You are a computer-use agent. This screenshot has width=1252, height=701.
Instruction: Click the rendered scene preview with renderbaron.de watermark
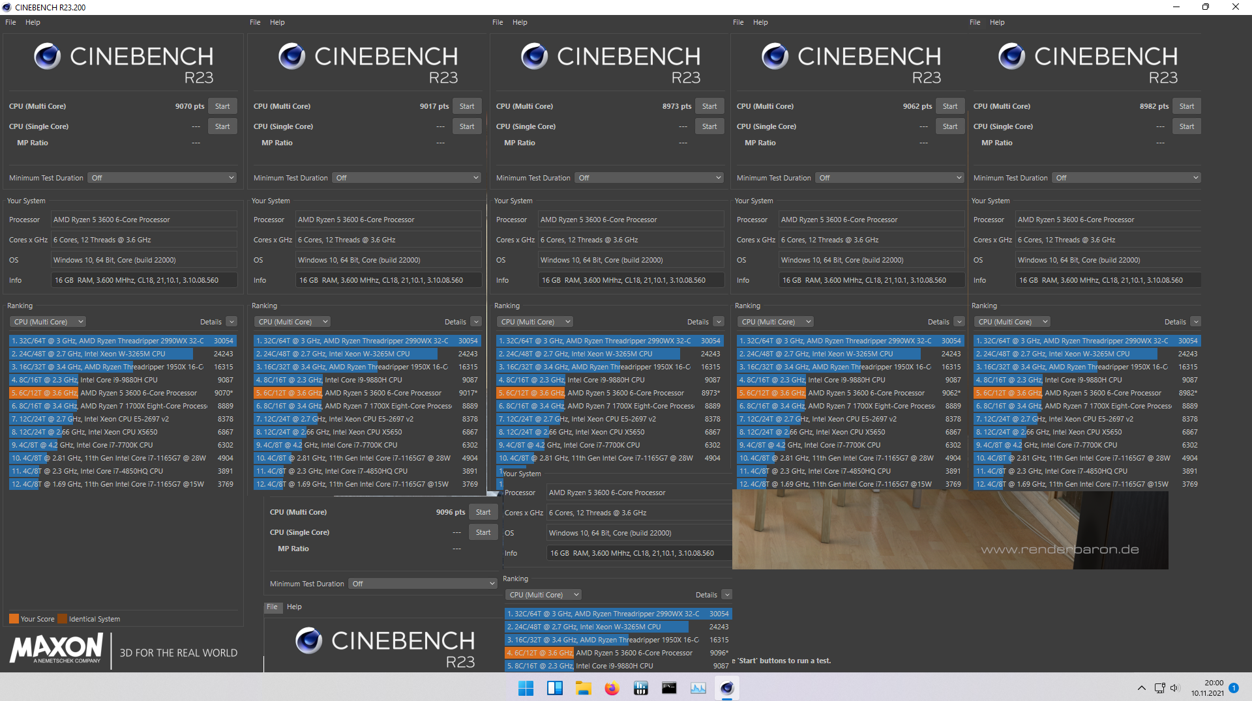tap(950, 530)
